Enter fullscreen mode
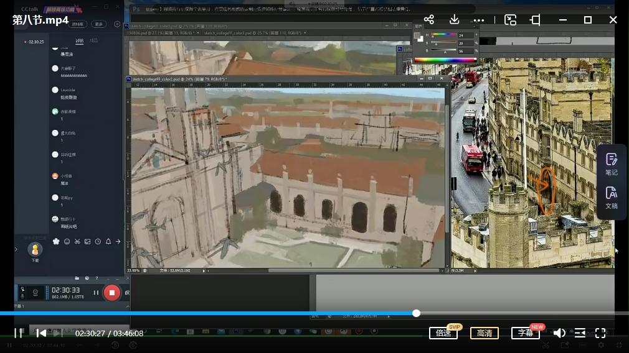The image size is (629, 353). coord(600,333)
